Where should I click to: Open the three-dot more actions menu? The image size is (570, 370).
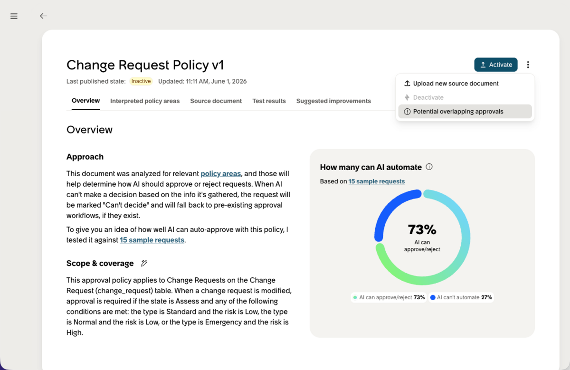(x=528, y=65)
